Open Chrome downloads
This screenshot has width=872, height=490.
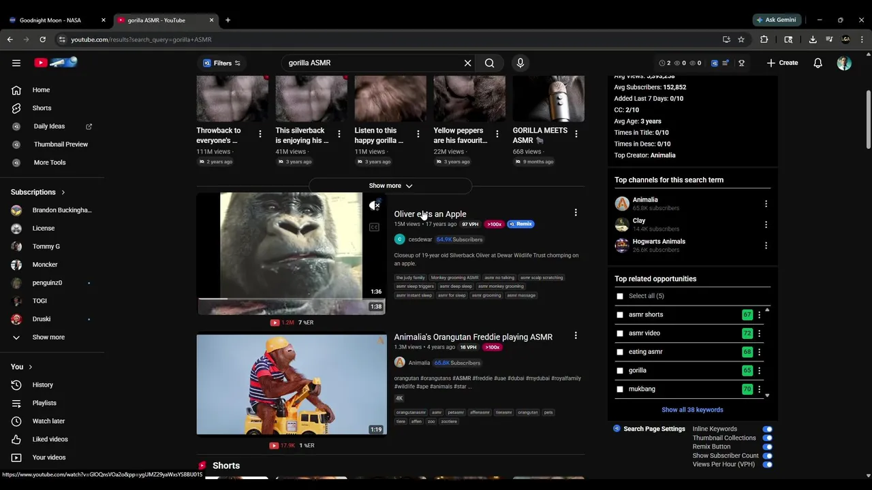813,39
